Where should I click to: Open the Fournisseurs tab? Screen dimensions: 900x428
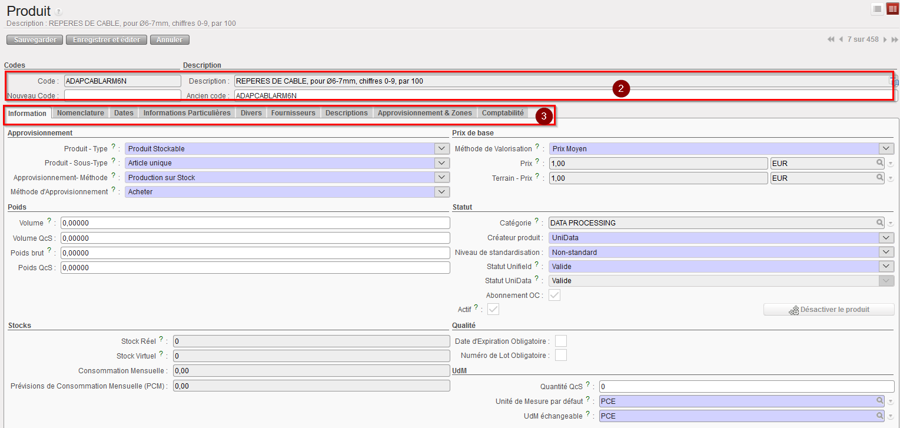click(293, 113)
